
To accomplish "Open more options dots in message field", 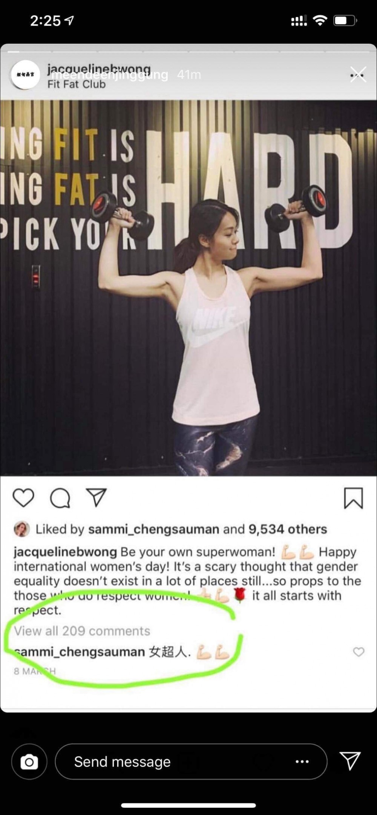I will point(302,762).
